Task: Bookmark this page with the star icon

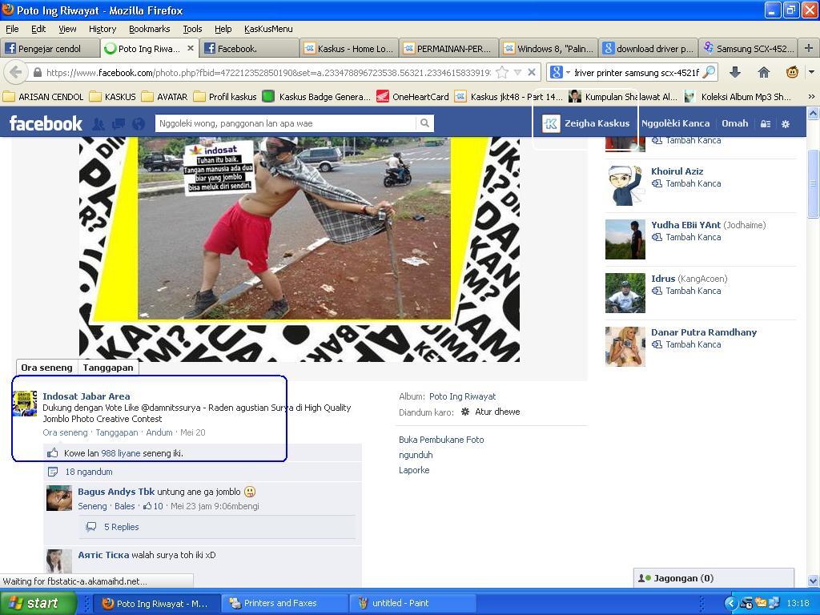Action: click(502, 73)
